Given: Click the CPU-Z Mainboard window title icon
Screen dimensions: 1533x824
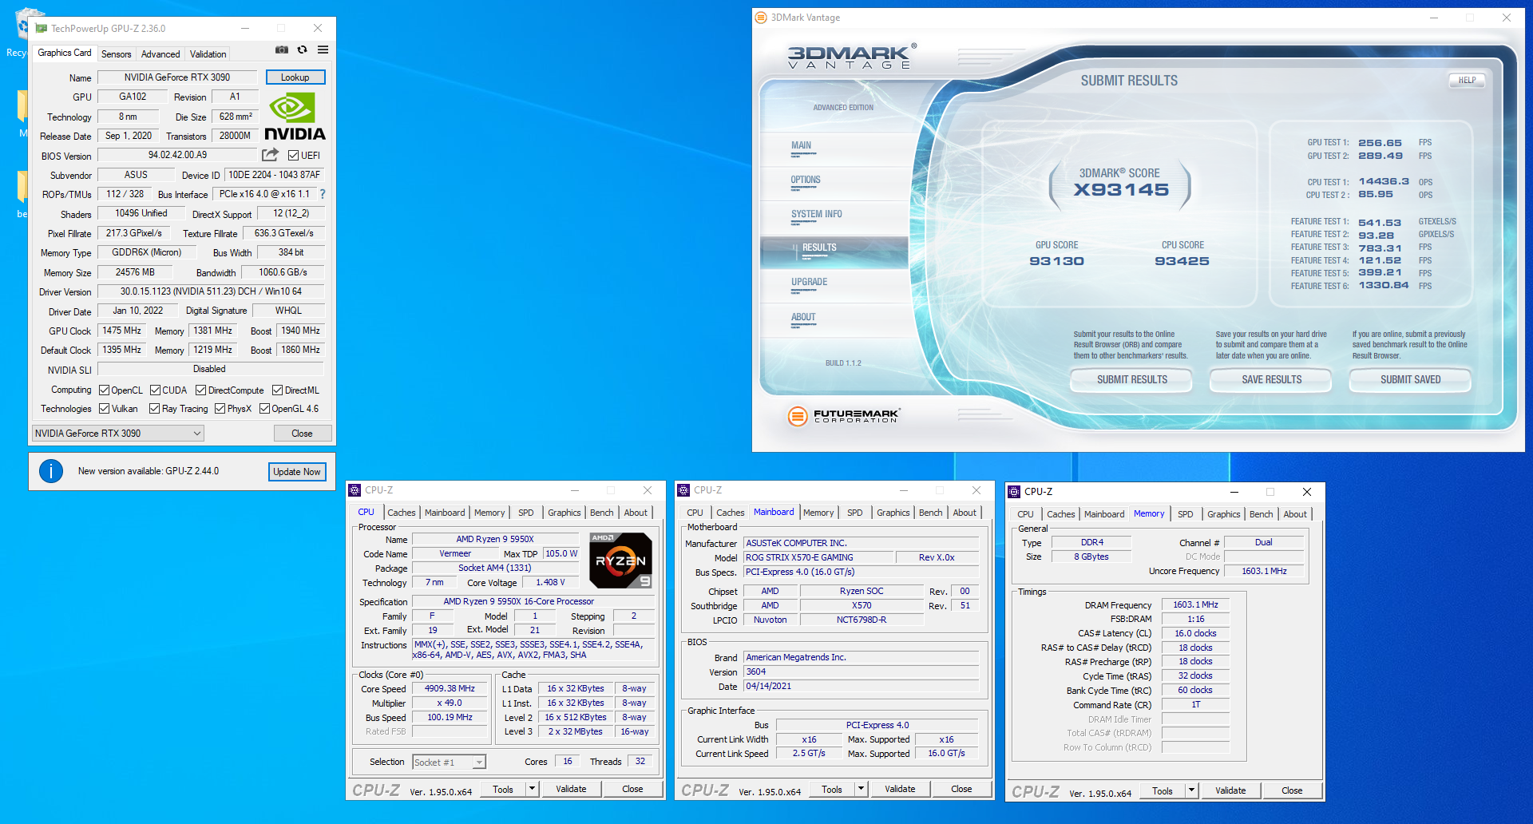Looking at the screenshot, I should 683,490.
